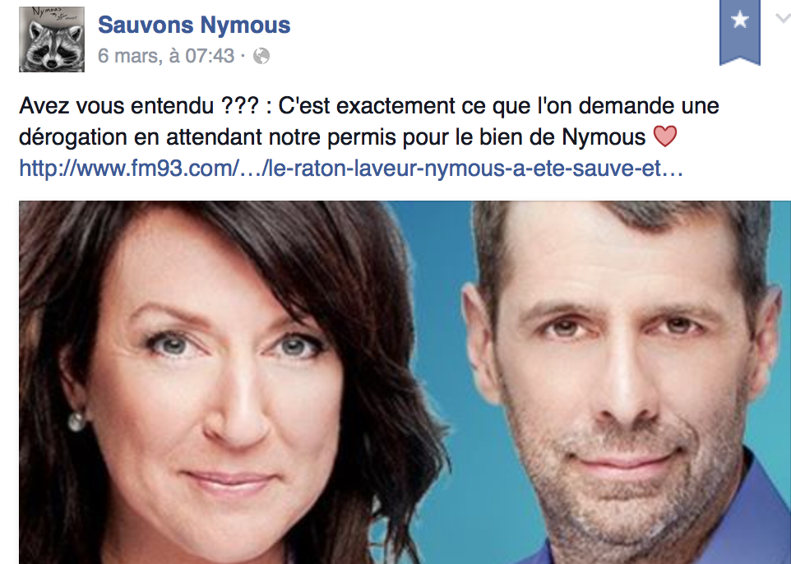Click the raccoon's face in the page avatar

(54, 48)
